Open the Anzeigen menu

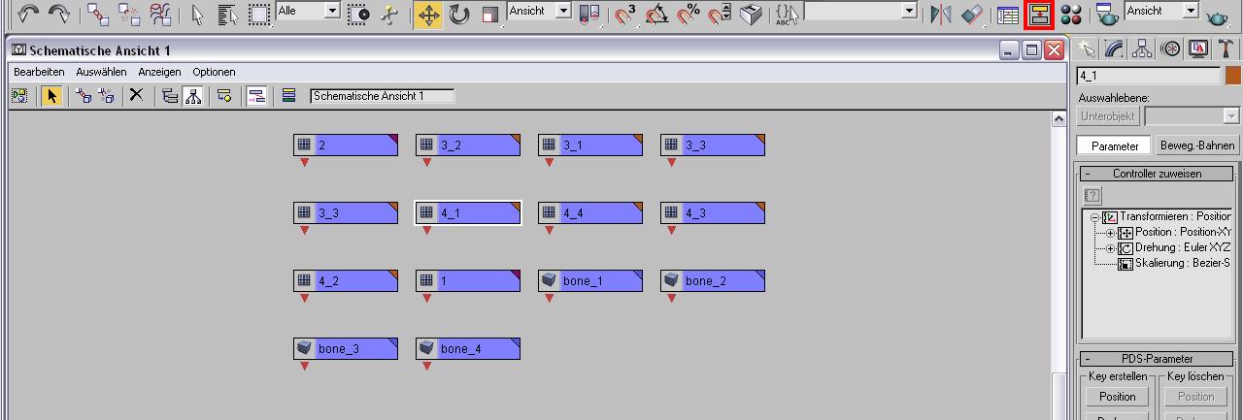point(159,72)
